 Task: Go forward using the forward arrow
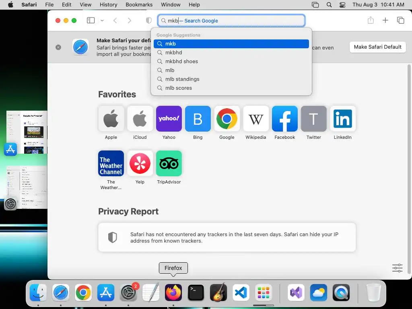pyautogui.click(x=129, y=21)
